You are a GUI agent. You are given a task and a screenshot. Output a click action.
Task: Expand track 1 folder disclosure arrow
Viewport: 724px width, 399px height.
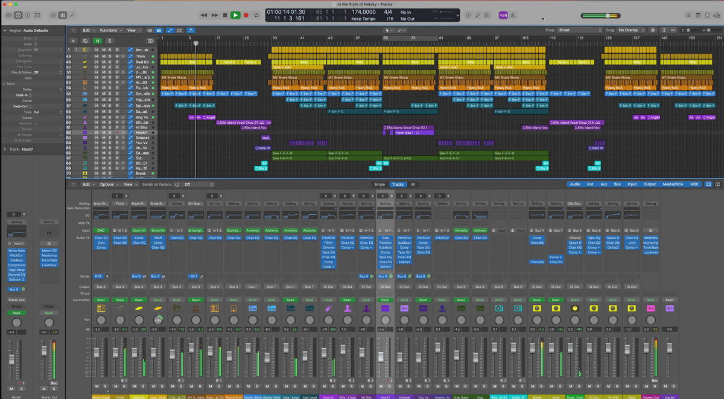(78, 50)
